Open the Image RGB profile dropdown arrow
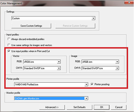The height and width of the screenshot is (112, 134). (x=117, y=62)
